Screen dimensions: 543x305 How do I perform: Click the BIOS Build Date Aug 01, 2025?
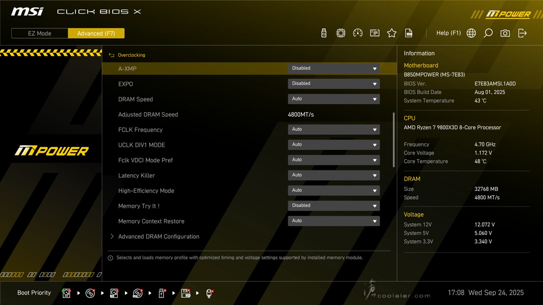[x=490, y=92]
